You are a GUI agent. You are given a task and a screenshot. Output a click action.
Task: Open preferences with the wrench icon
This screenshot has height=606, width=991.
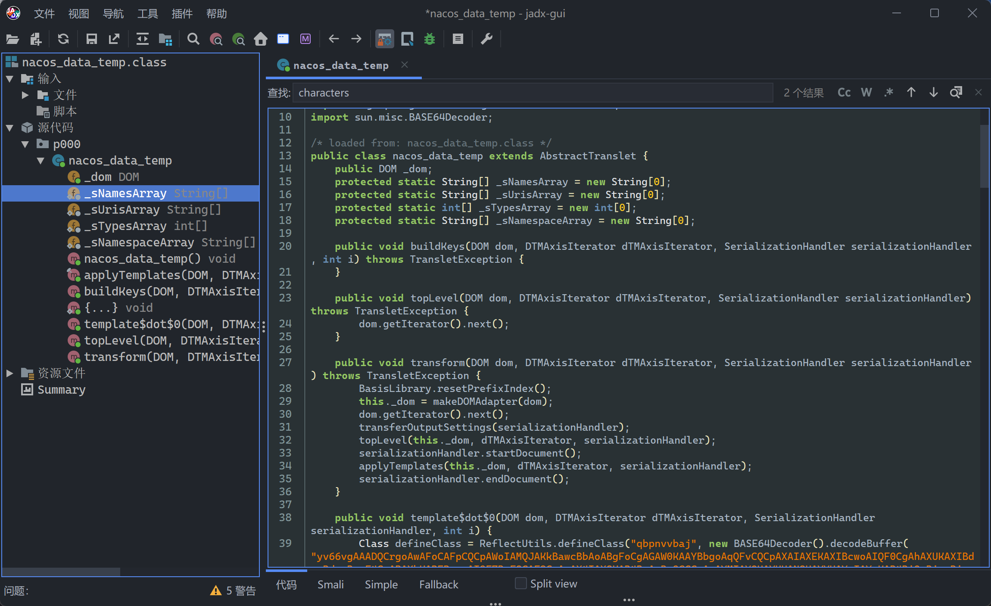pos(486,39)
